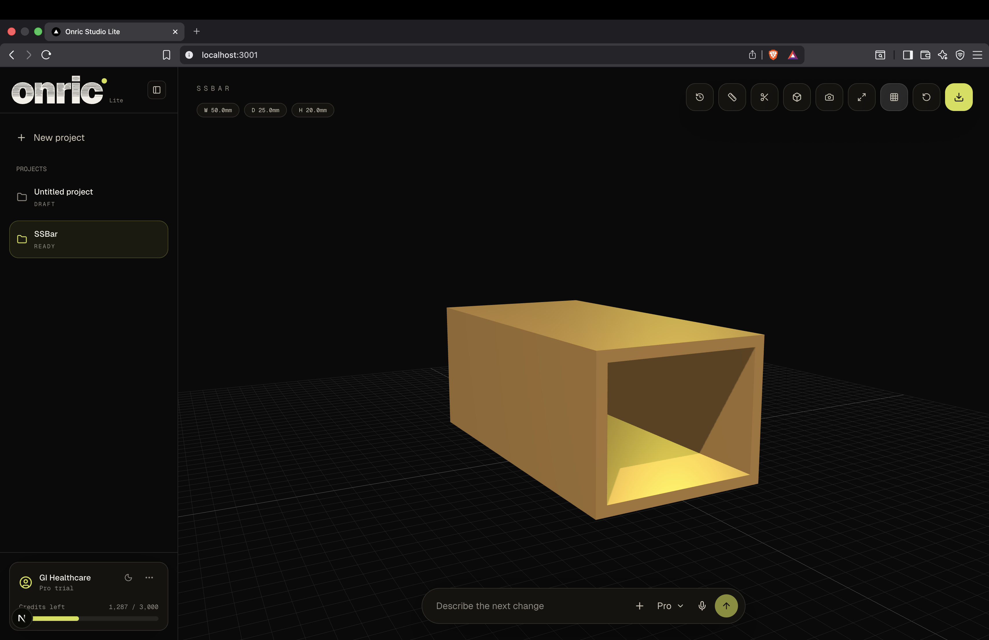Select the ruler measure tool
The image size is (989, 640).
tap(732, 97)
